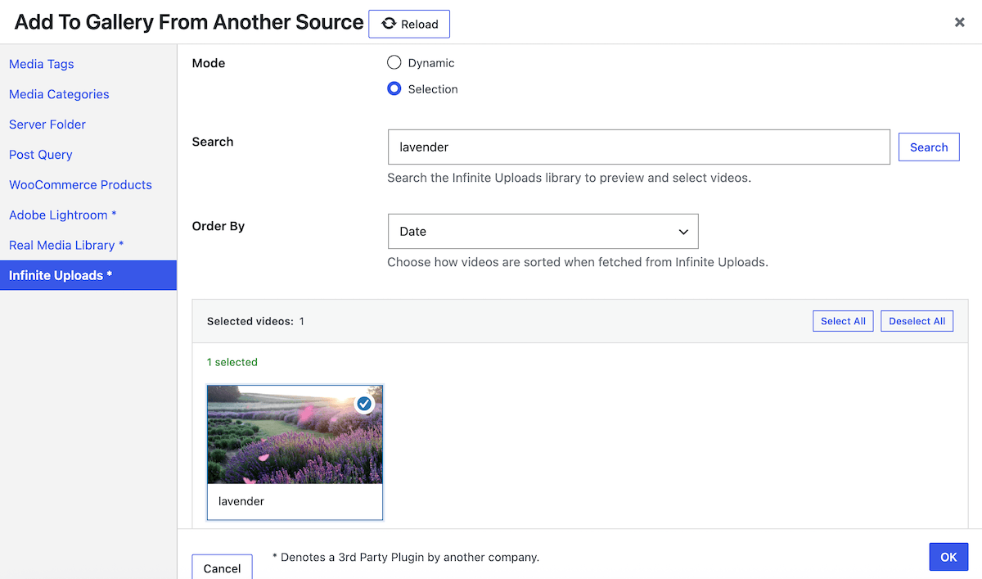Open the Server Folder source
This screenshot has width=982, height=579.
47,124
